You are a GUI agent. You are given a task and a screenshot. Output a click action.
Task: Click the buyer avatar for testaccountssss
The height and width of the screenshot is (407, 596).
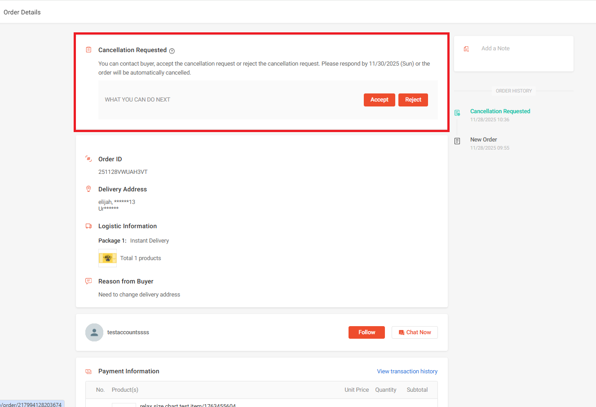click(94, 332)
